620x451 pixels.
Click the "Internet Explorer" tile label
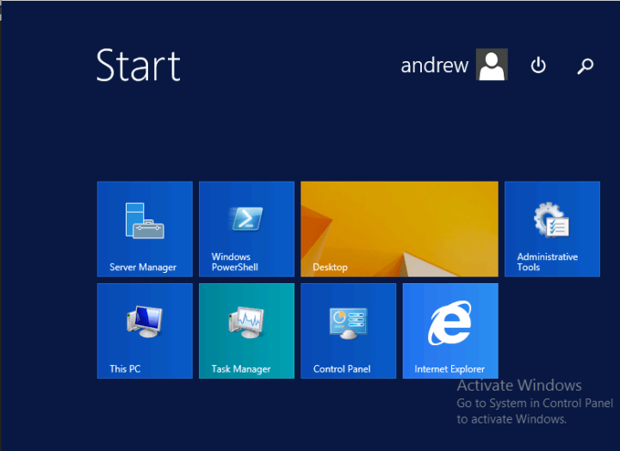(449, 369)
